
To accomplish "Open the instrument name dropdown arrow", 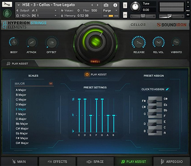I will [19, 5].
